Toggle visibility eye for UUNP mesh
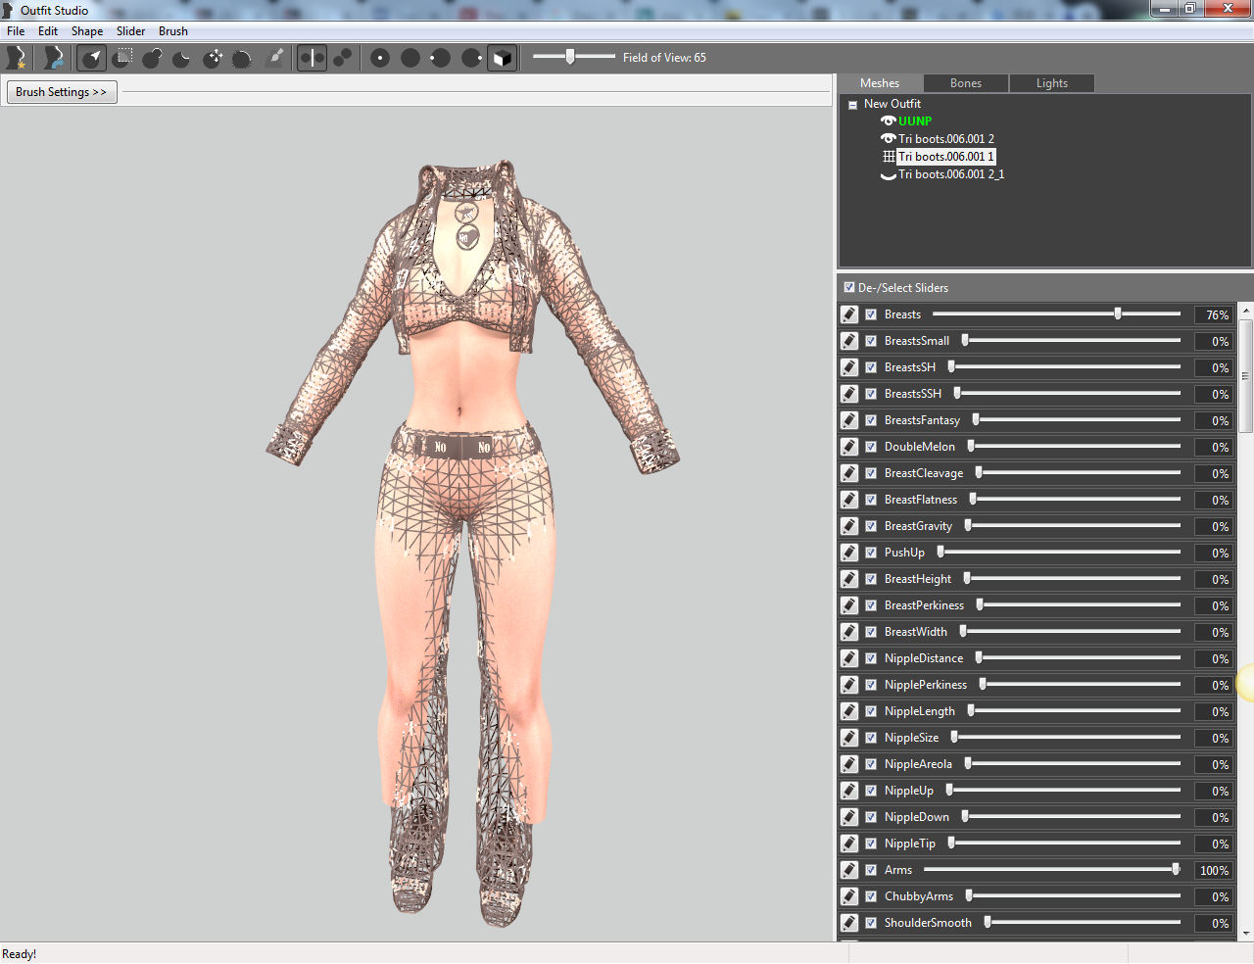Screen dimensions: 1254x964 [x=889, y=121]
